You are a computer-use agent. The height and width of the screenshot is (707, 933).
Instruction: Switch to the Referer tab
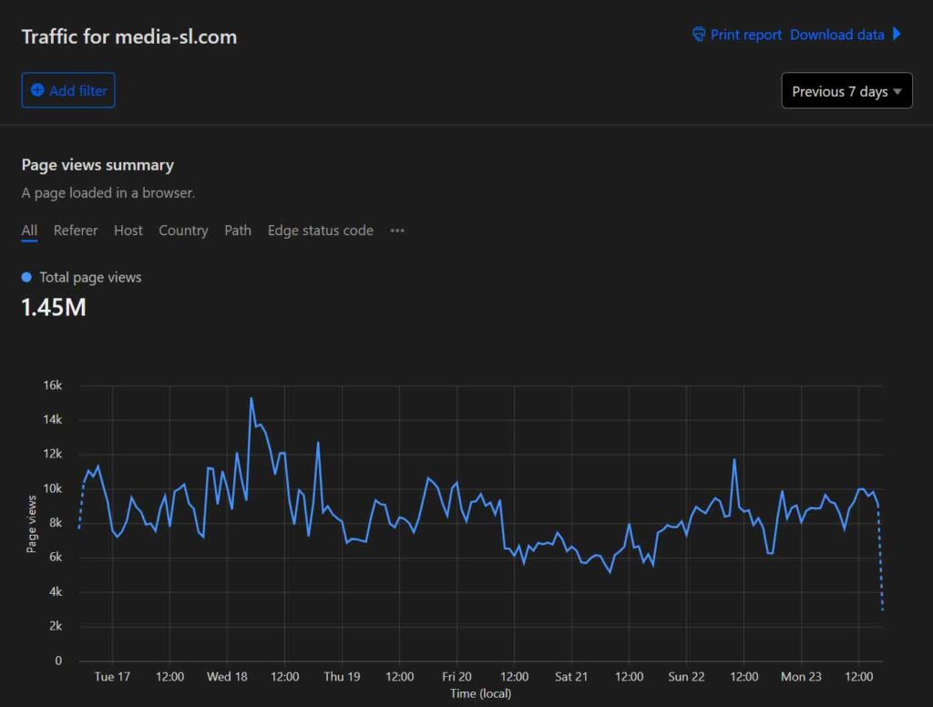tap(76, 231)
